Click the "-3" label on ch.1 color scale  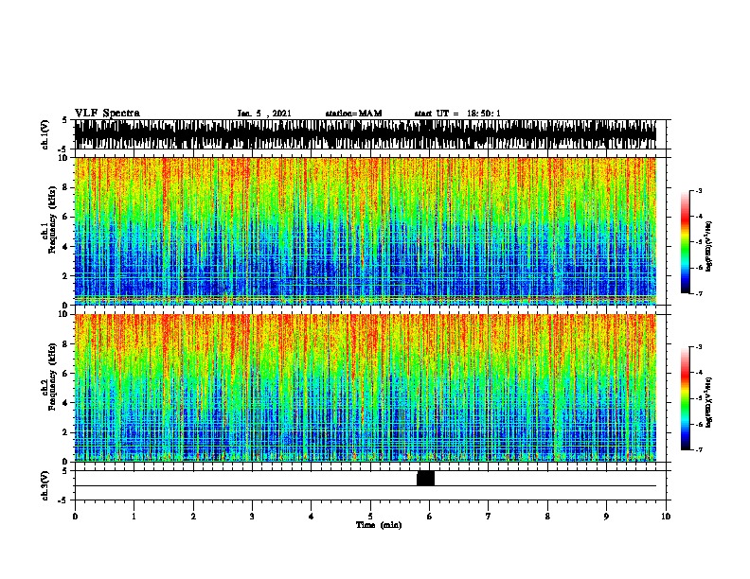tap(699, 191)
